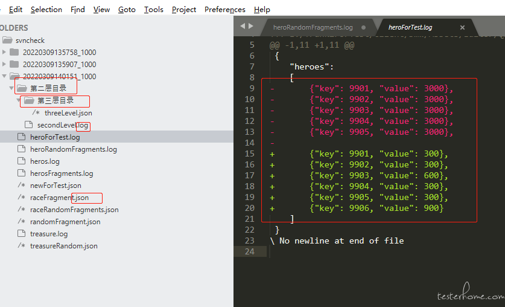Switch to heroRandomFragments.log tab
The image size is (505, 307).
tap(313, 27)
